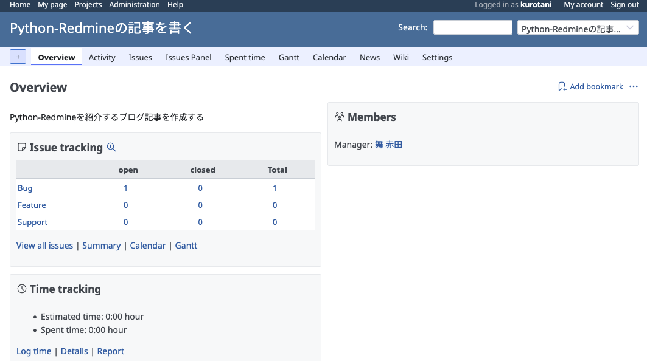Open Administration in top menu
The image size is (647, 361).
(x=134, y=5)
